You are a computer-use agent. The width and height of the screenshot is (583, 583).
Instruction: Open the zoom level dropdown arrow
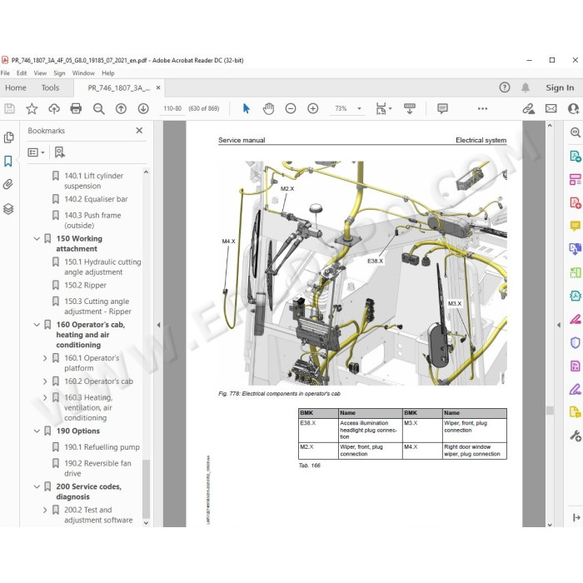359,108
